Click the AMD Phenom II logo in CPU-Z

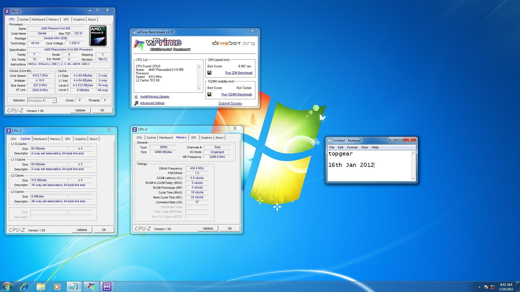tap(98, 36)
